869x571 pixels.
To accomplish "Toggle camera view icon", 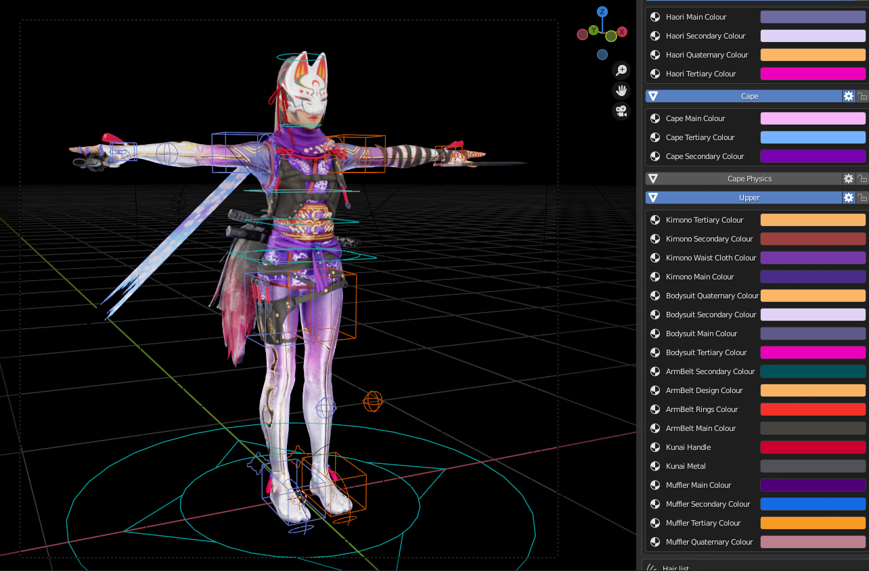I will tap(621, 111).
